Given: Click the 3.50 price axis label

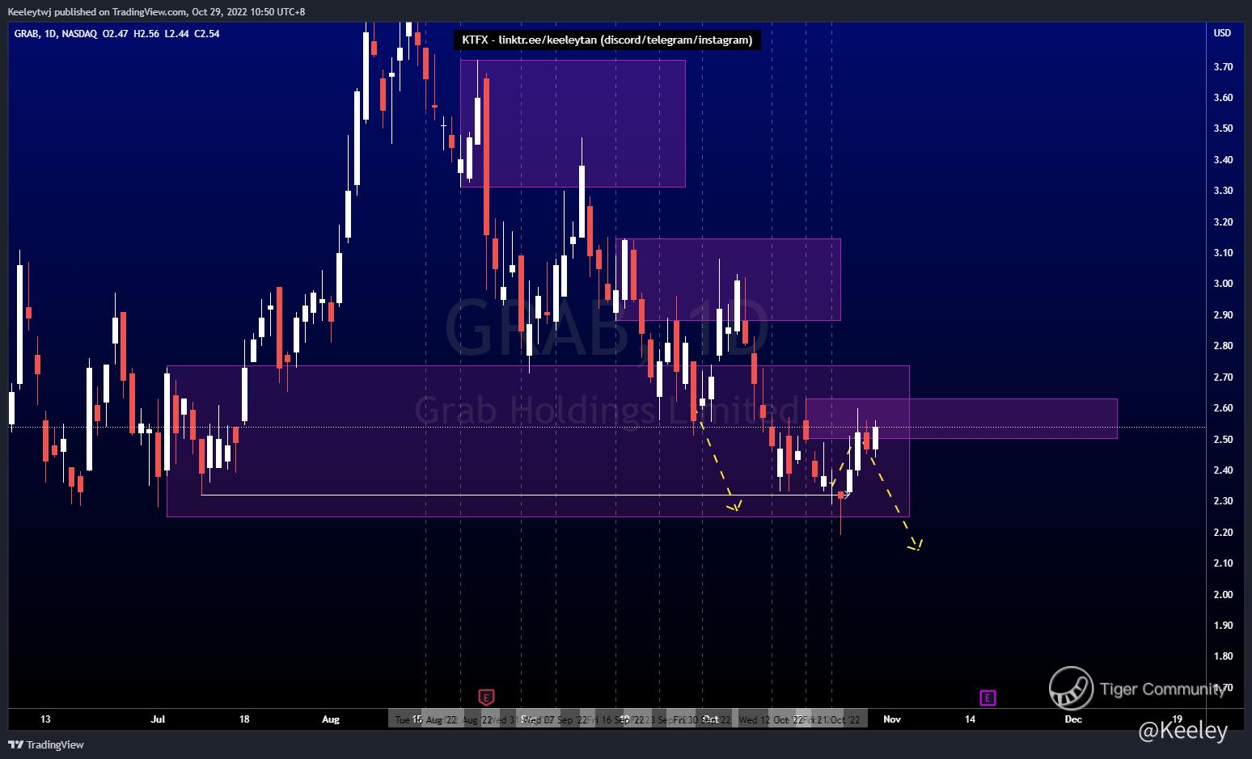Looking at the screenshot, I should [1223, 129].
